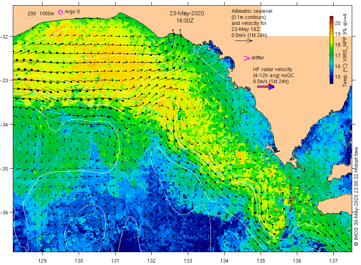Click the 'Argo 0' legend label
Screen dimensions: 361x265
[72, 12]
